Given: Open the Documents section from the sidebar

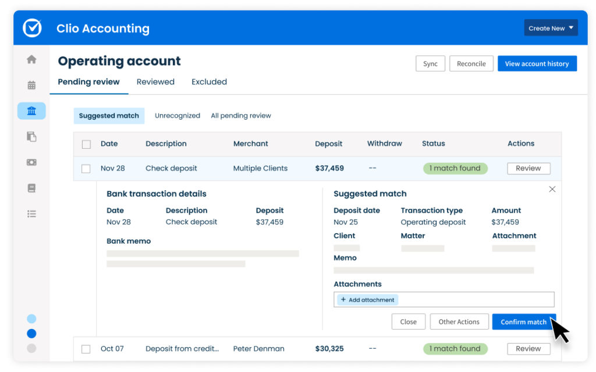Looking at the screenshot, I should click(31, 137).
